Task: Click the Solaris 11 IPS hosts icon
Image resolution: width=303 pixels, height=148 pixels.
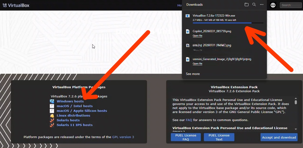Action: tap(52, 125)
